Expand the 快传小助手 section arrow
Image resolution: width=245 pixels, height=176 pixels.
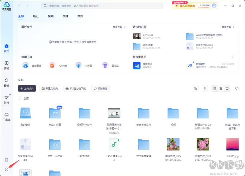[x=233, y=57]
